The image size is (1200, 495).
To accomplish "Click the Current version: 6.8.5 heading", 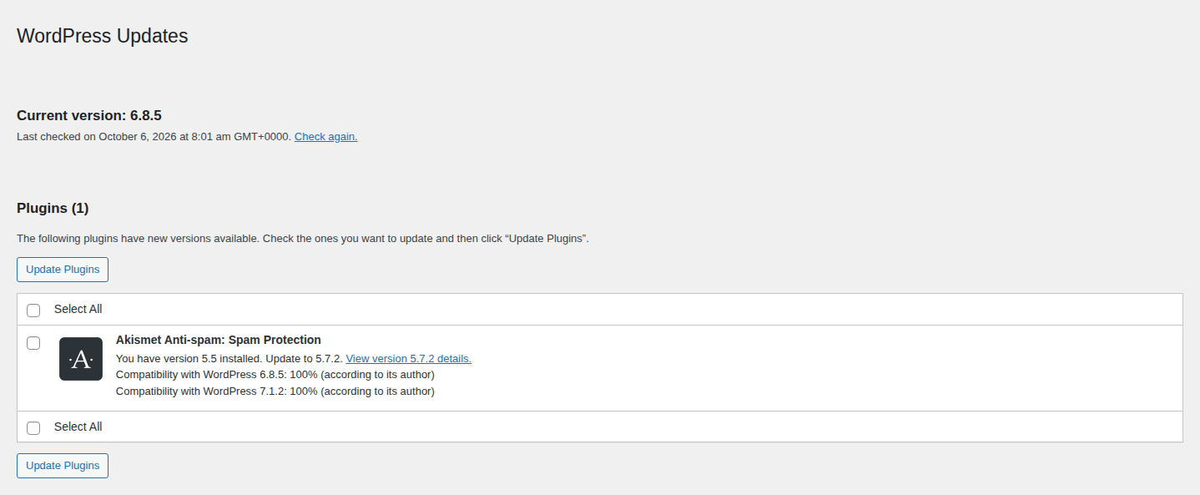I will pyautogui.click(x=89, y=115).
